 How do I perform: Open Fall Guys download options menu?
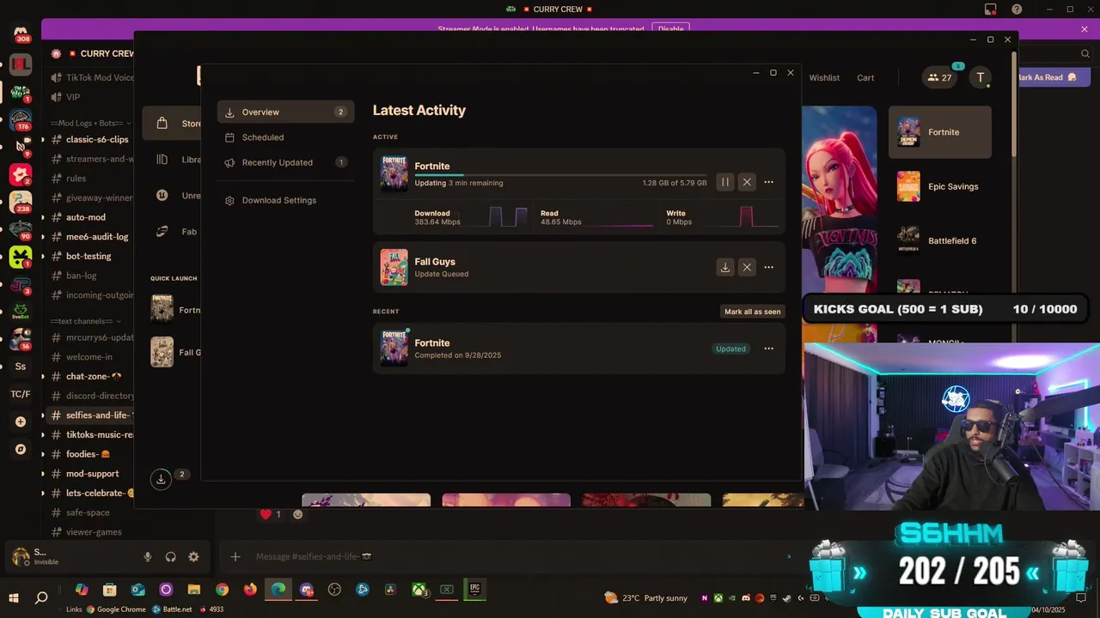[768, 267]
